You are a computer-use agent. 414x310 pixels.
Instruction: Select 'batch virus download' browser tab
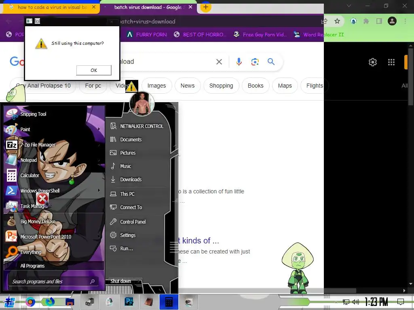click(x=148, y=7)
